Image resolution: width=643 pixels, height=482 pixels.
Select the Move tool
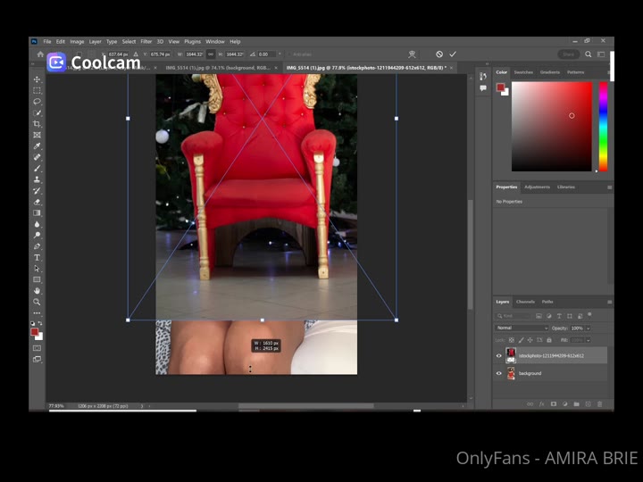pyautogui.click(x=37, y=79)
